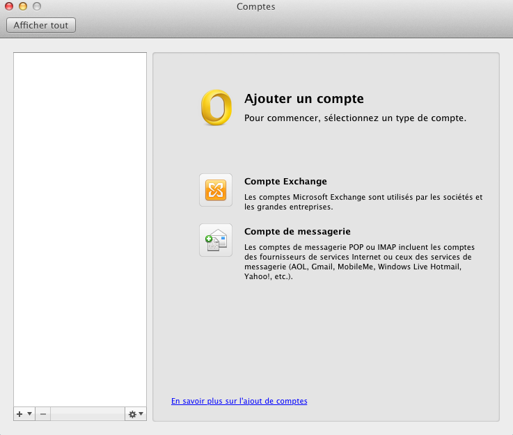Open the gear actions menu
Image resolution: width=513 pixels, height=435 pixels.
tap(132, 414)
